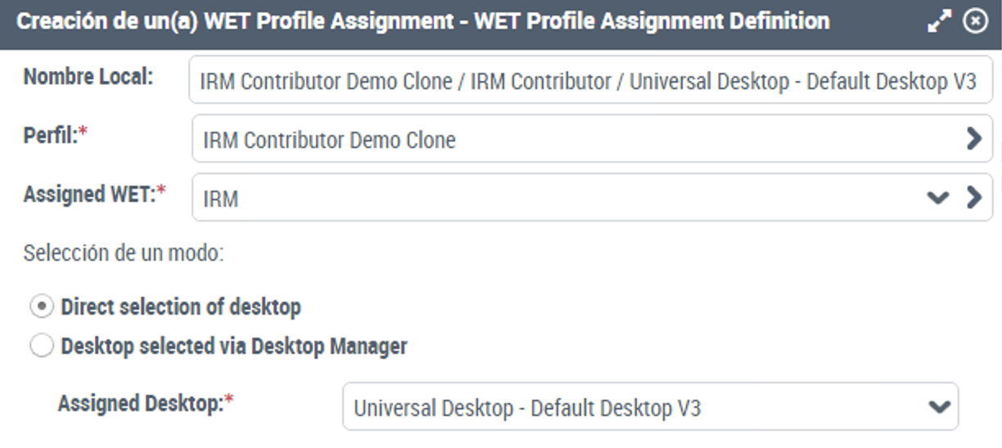
Task: Select the Desktop selected via Desktop Manager radio
Action: click(x=41, y=347)
